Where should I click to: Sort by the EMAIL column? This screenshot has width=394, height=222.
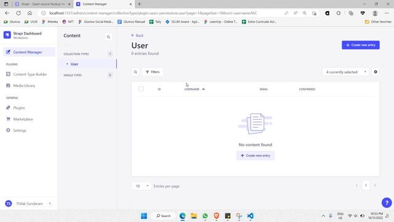263,89
